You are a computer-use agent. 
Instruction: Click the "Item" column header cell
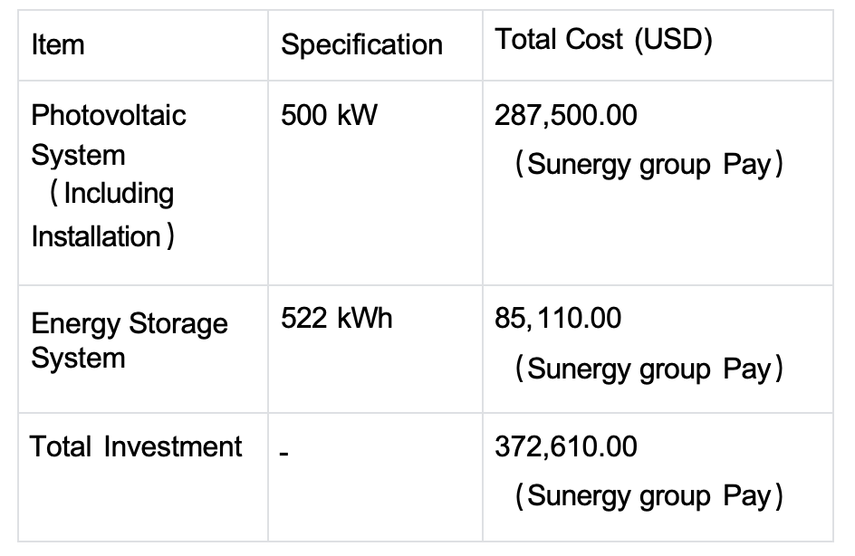(x=58, y=45)
